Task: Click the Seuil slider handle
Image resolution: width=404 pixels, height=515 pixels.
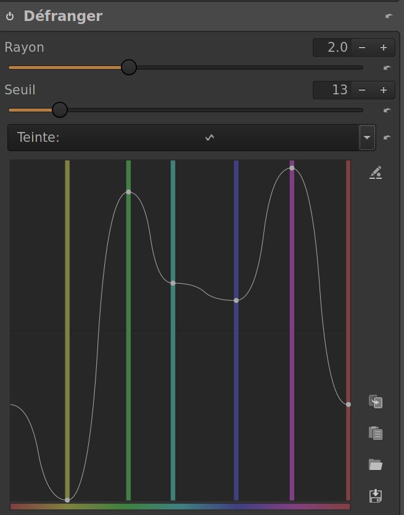Action: (59, 110)
